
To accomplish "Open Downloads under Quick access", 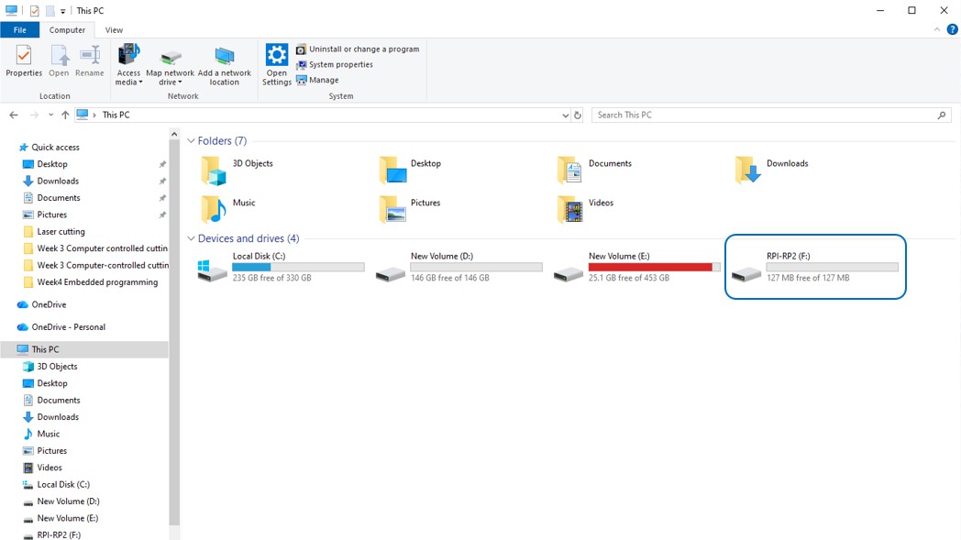I will click(58, 181).
